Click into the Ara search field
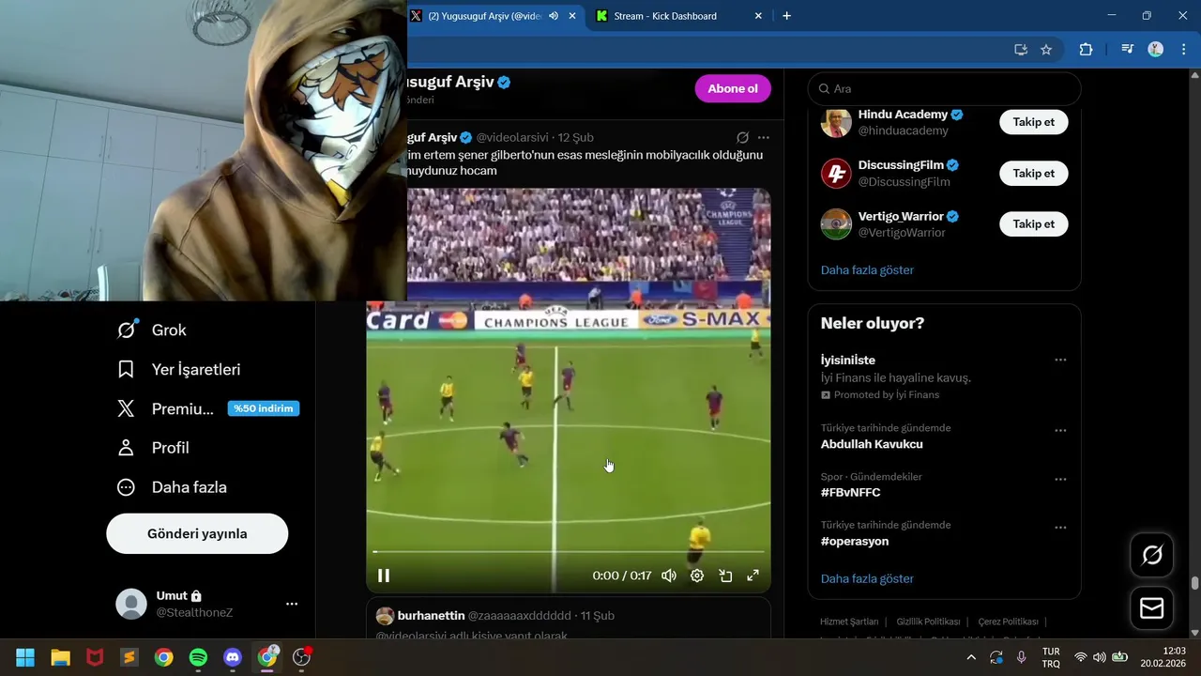Viewport: 1201px width, 676px height. (x=944, y=88)
